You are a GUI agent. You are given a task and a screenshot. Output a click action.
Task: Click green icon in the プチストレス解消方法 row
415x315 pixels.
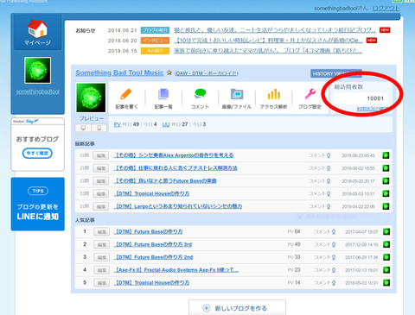[x=386, y=168]
